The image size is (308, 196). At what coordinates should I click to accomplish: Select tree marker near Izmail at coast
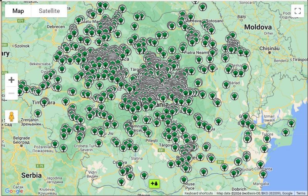(291, 123)
